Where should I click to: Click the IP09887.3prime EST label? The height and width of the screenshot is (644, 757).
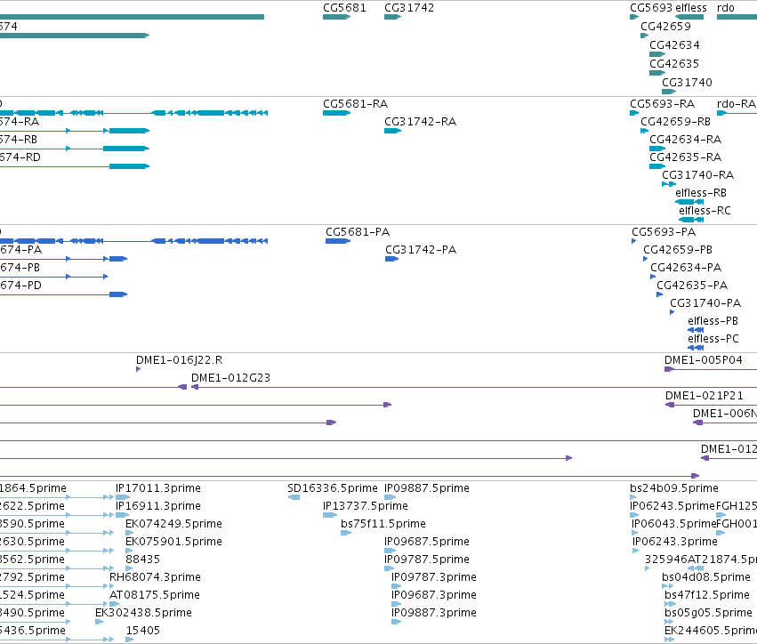(x=433, y=613)
